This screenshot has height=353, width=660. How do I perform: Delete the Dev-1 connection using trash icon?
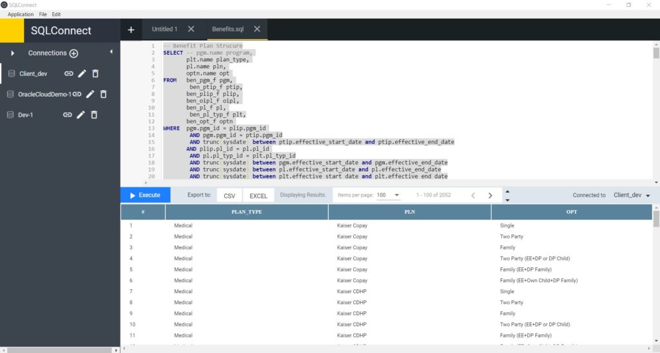click(94, 115)
